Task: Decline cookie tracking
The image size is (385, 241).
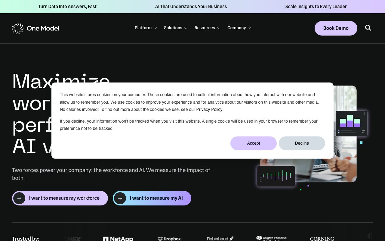Action: click(x=302, y=143)
